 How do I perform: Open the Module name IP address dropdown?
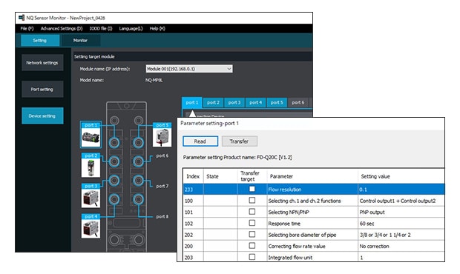click(x=189, y=69)
